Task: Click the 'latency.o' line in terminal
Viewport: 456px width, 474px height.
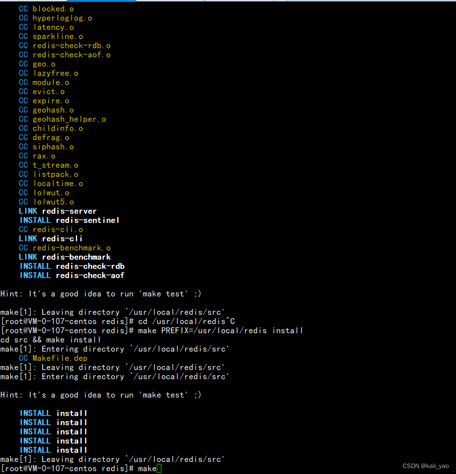Action: coord(46,27)
